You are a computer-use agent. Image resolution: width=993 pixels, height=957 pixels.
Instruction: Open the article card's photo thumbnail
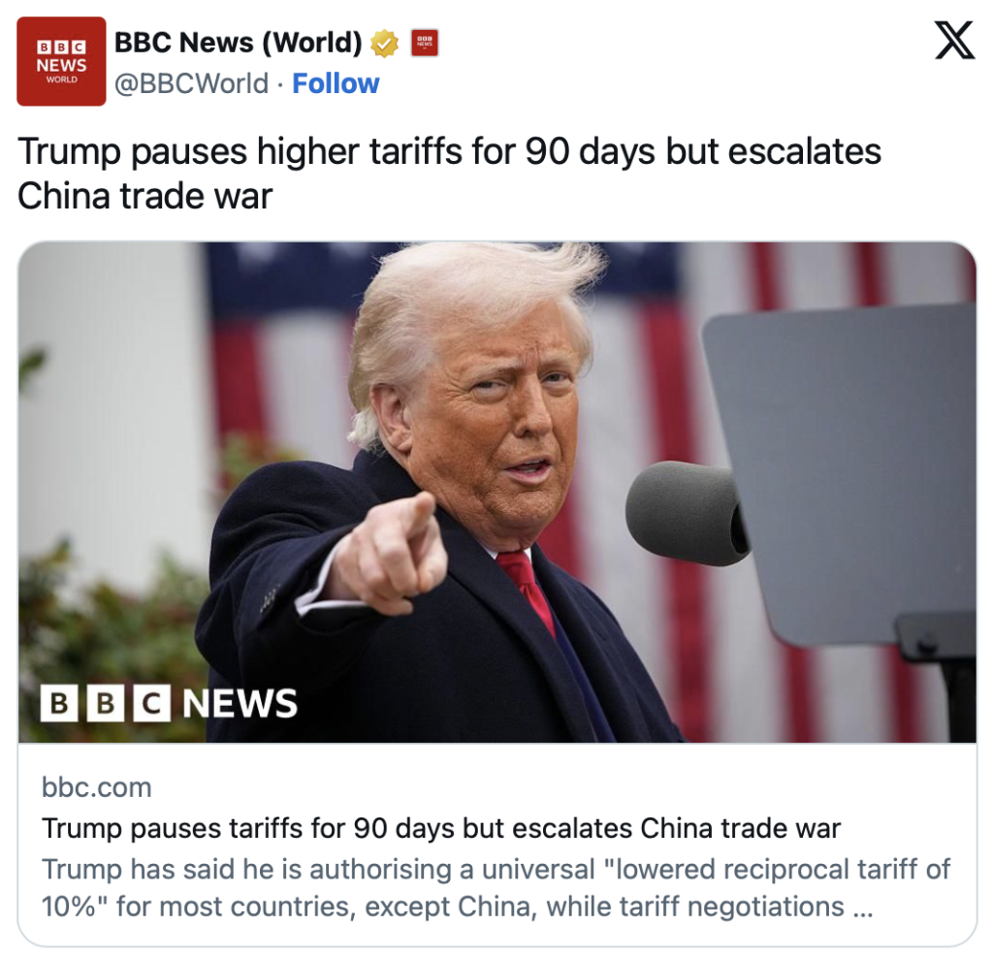click(x=497, y=493)
